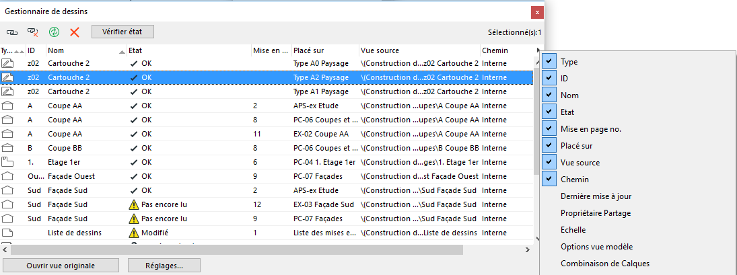737x275 pixels.
Task: Click the Ouvrir vue originale button
Action: 61,265
